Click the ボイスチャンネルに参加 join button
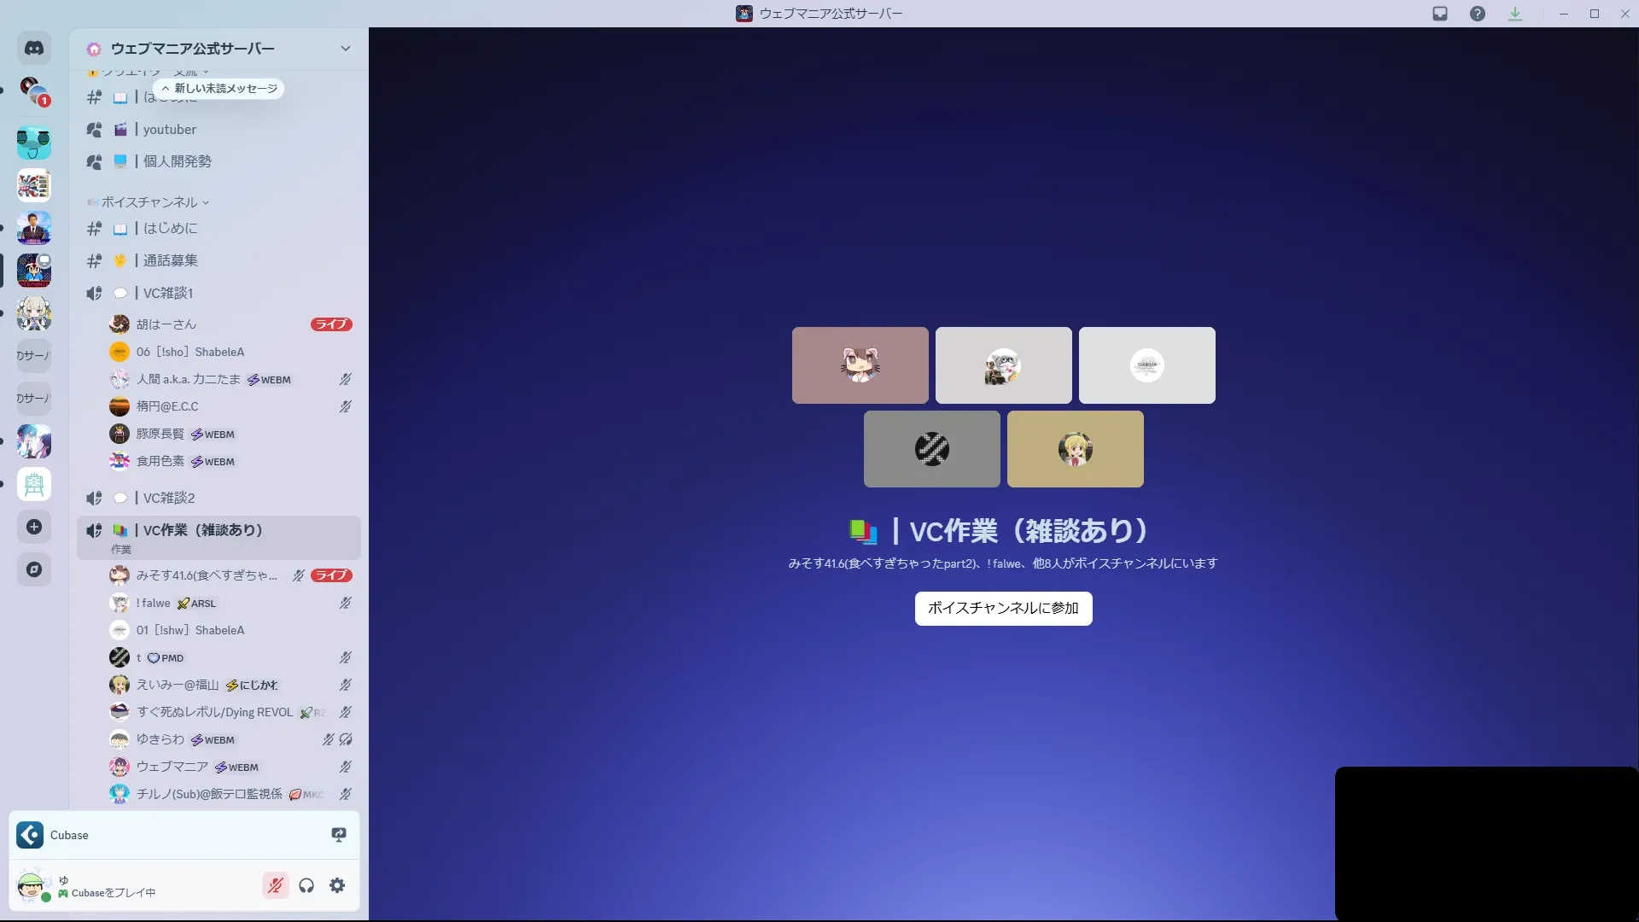 pos(1003,609)
